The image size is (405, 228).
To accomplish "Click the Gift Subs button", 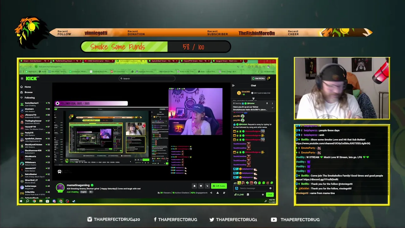I will click(x=219, y=186).
